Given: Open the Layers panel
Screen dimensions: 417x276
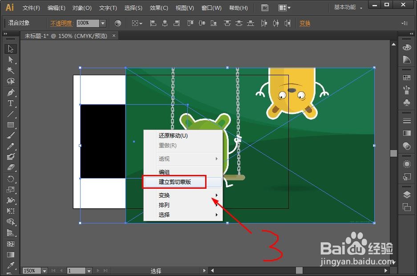Looking at the screenshot, I should point(407,195).
